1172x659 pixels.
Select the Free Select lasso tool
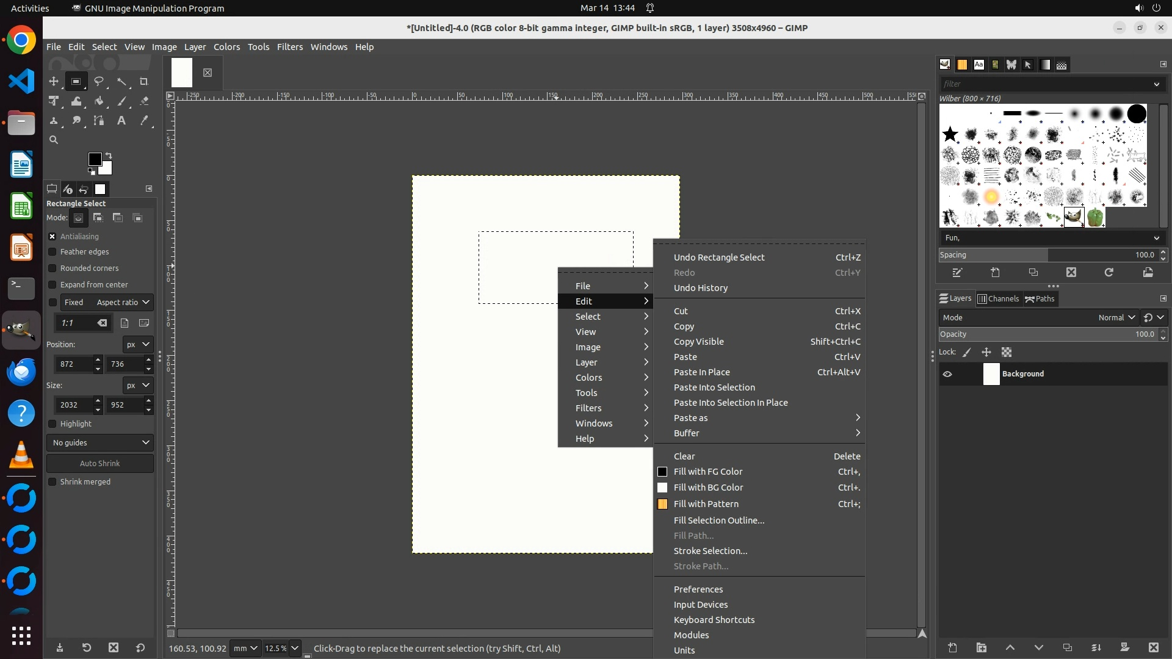pyautogui.click(x=99, y=82)
